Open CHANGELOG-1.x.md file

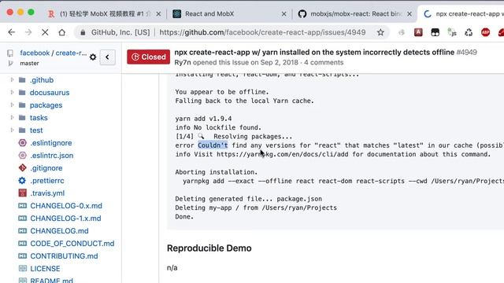(65, 219)
